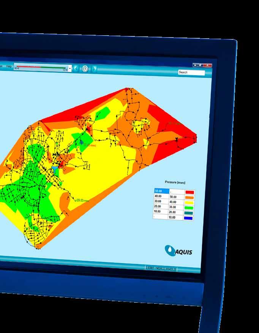Click the red pressure legend swatch

coord(190,192)
